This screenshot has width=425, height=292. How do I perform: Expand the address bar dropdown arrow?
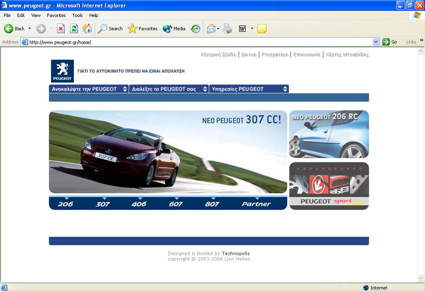pos(376,42)
